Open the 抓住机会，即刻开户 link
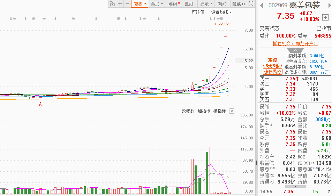This screenshot has width=332, height=196. point(295,44)
